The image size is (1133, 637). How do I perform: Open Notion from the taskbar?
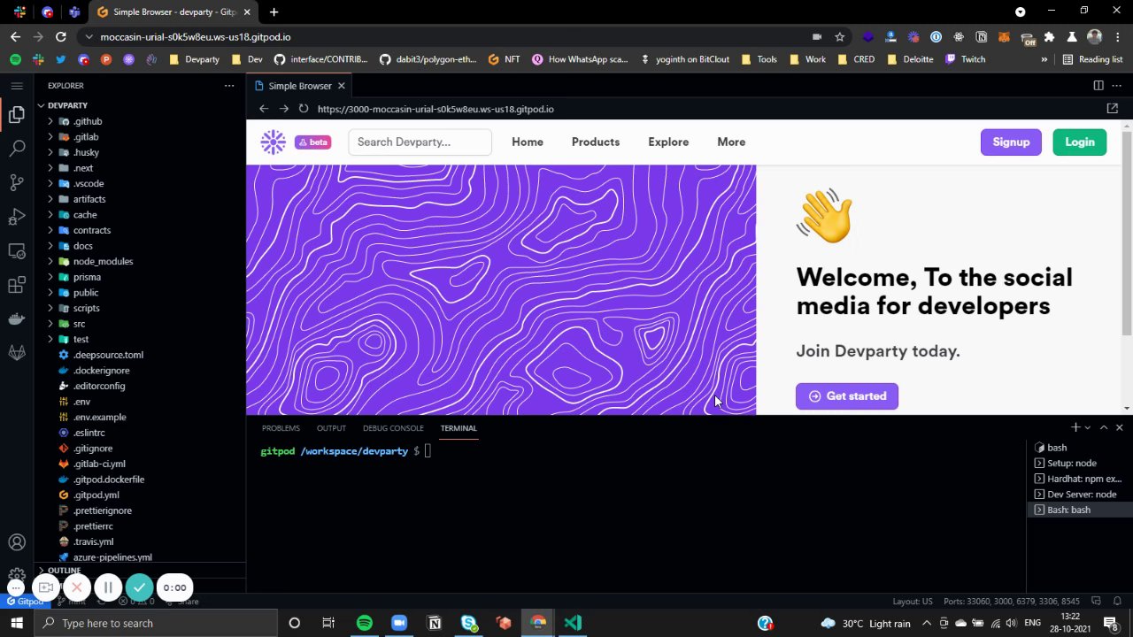tap(435, 623)
